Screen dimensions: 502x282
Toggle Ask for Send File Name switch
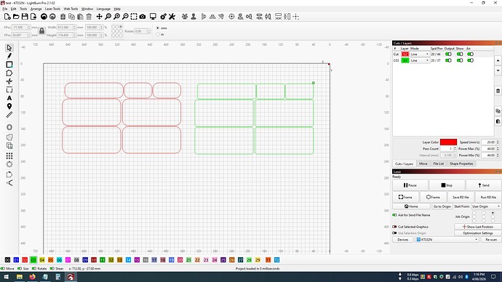tap(394, 215)
